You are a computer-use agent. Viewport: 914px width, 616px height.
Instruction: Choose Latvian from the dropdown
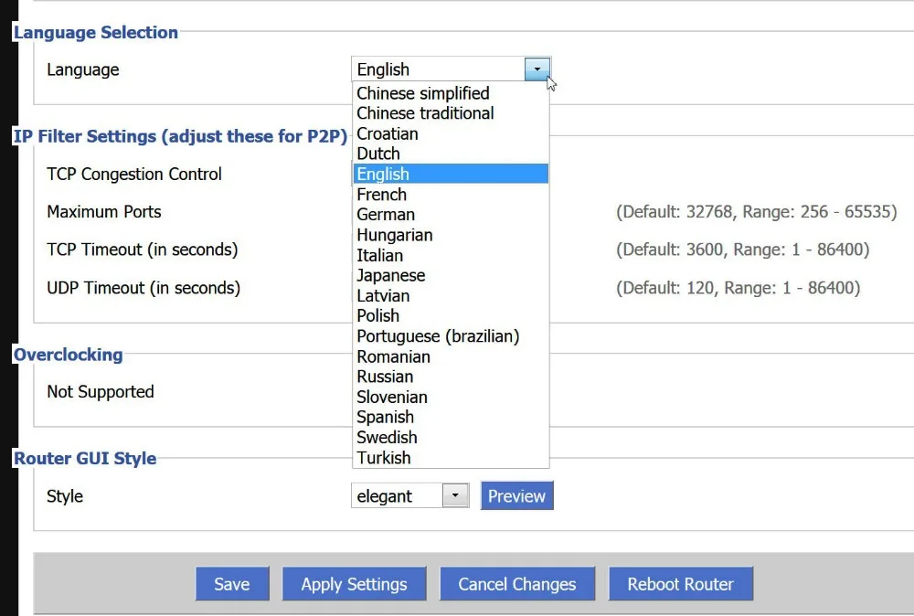pyautogui.click(x=451, y=295)
